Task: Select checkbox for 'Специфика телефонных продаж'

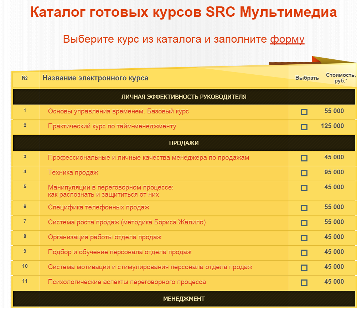Action: [304, 208]
